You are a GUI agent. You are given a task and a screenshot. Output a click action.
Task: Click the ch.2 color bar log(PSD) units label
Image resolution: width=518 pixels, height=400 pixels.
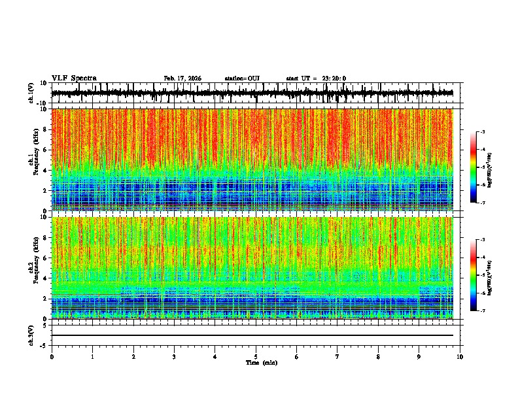coord(490,278)
